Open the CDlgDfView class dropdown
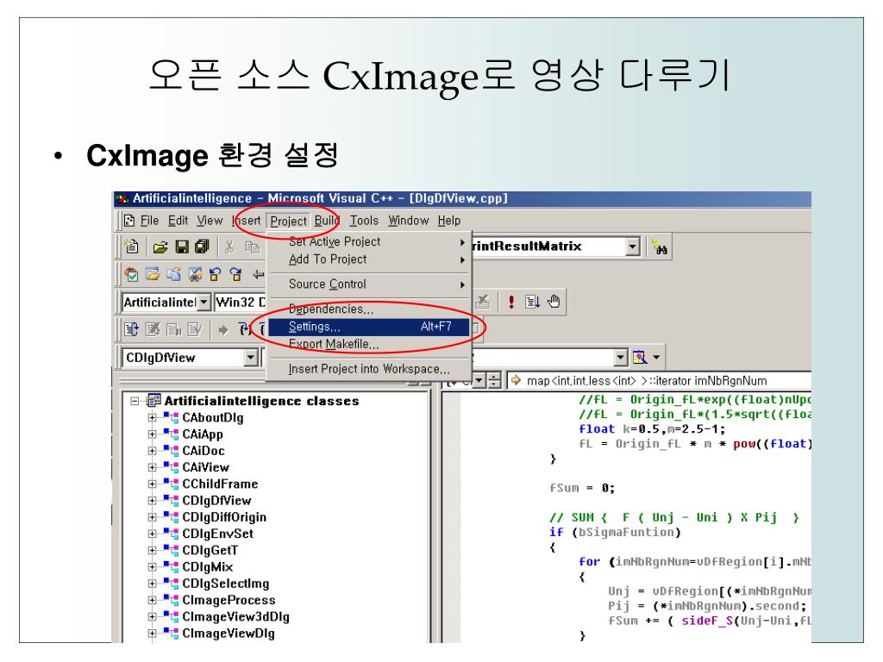 pos(251,358)
